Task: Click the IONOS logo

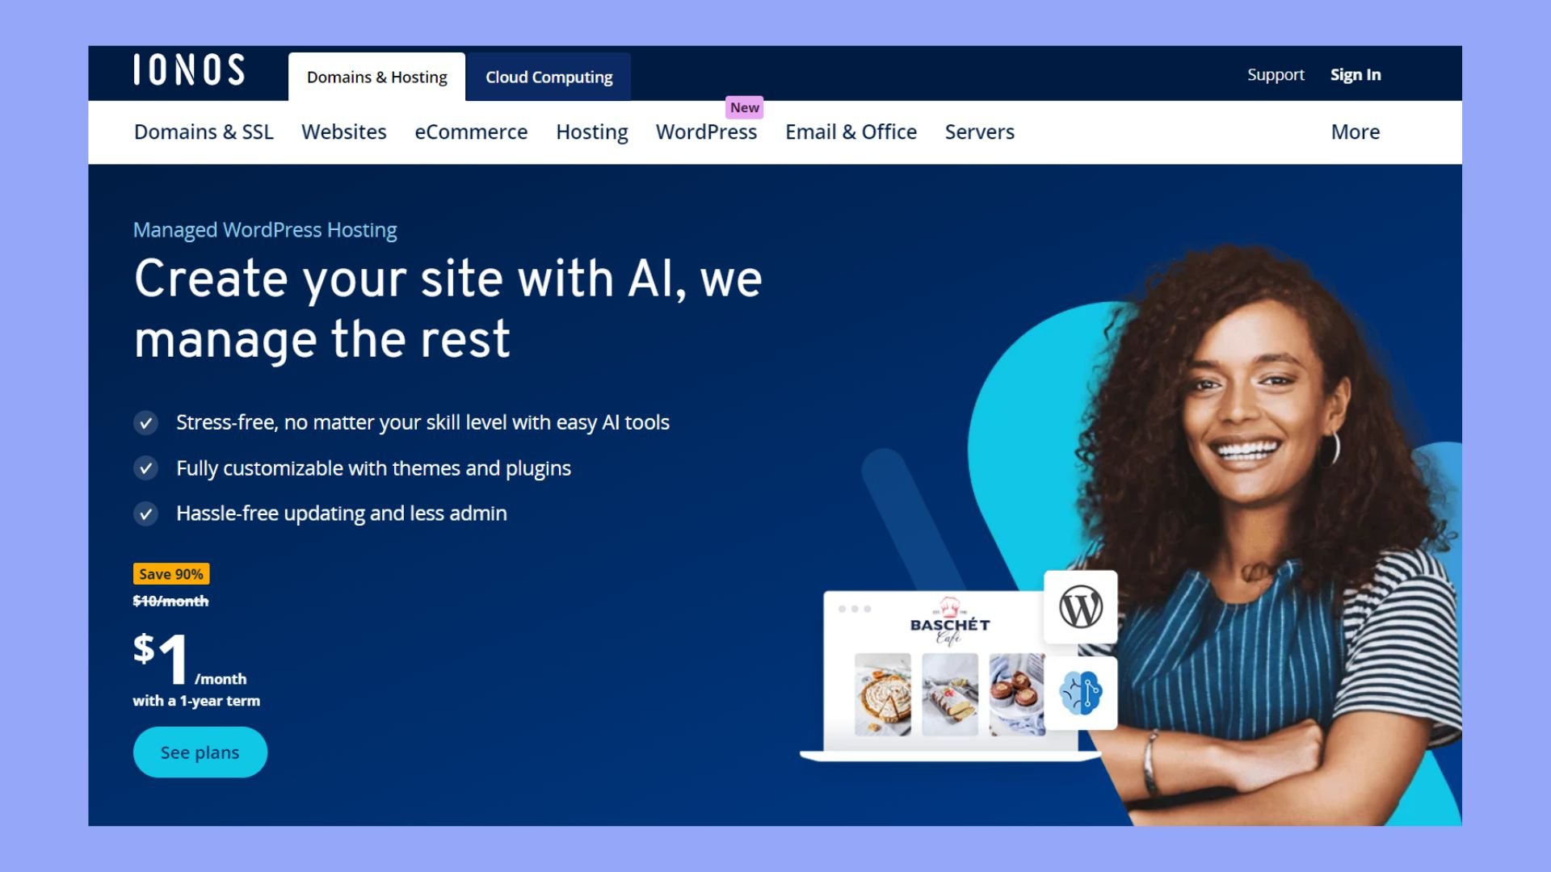Action: point(189,70)
